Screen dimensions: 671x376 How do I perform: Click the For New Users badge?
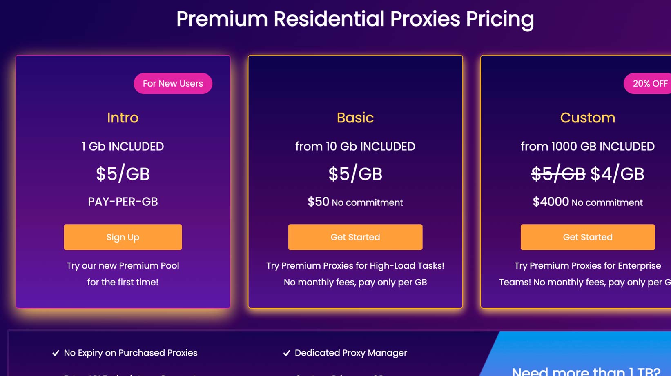click(x=173, y=83)
